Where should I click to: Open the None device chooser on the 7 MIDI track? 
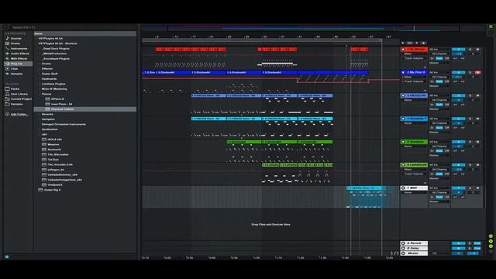pos(415,192)
